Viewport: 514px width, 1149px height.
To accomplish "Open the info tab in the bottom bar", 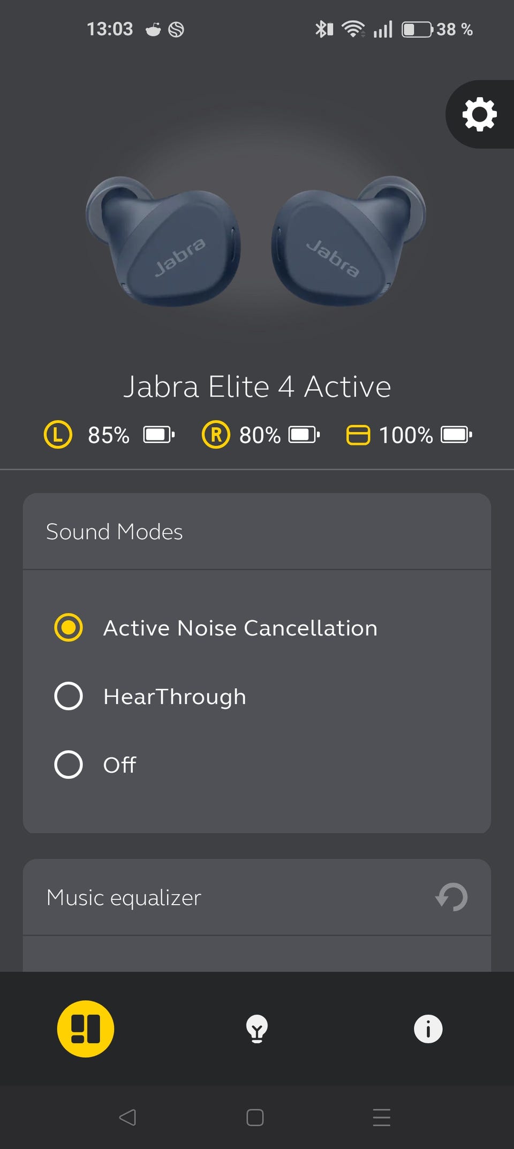I will (428, 1029).
